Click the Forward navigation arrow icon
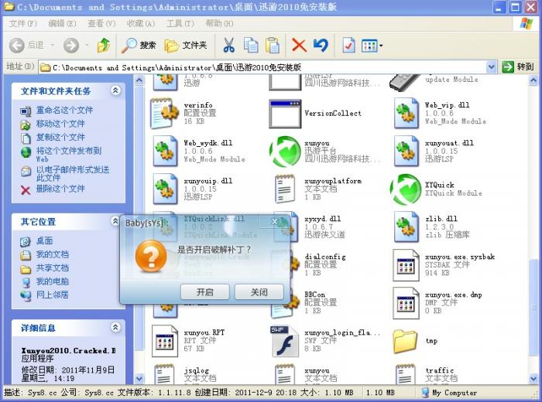The width and height of the screenshot is (542, 402). pos(71,45)
